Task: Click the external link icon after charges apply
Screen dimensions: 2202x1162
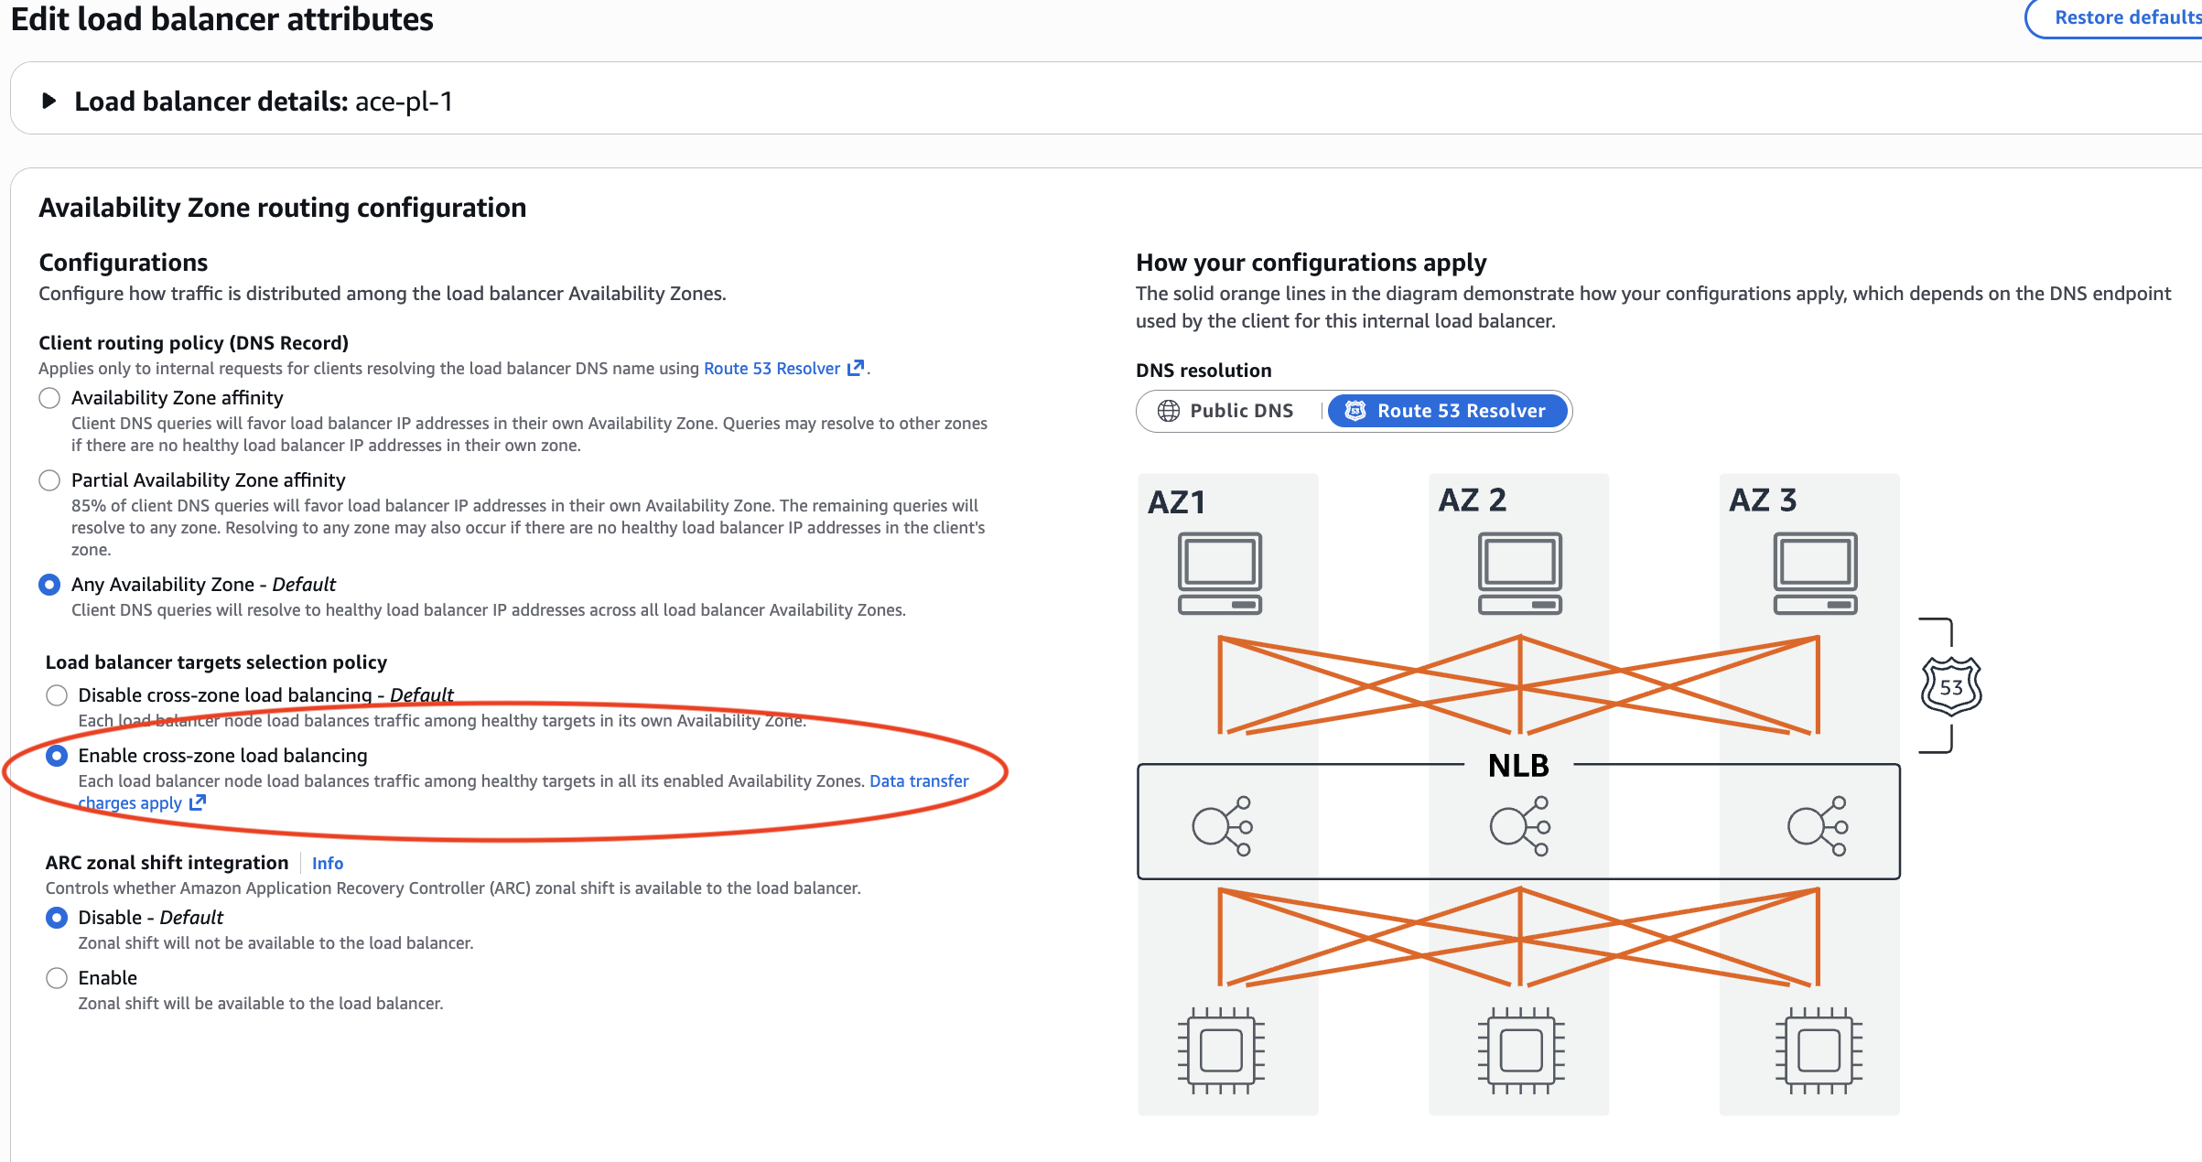Action: [197, 802]
